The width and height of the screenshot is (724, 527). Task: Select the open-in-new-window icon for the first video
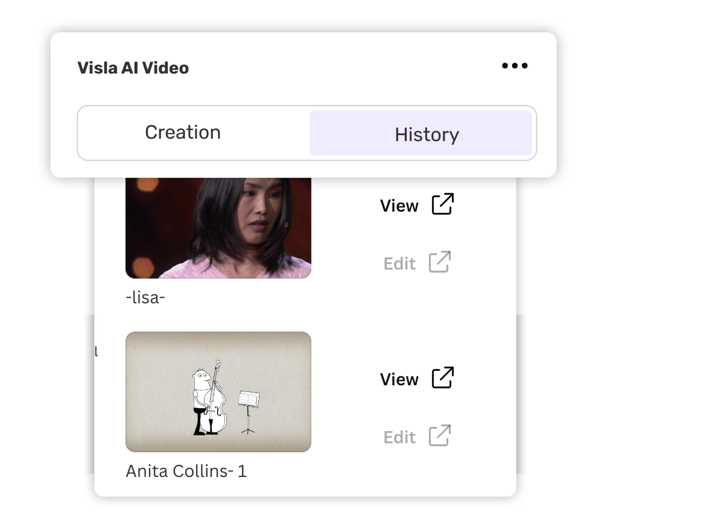click(443, 204)
